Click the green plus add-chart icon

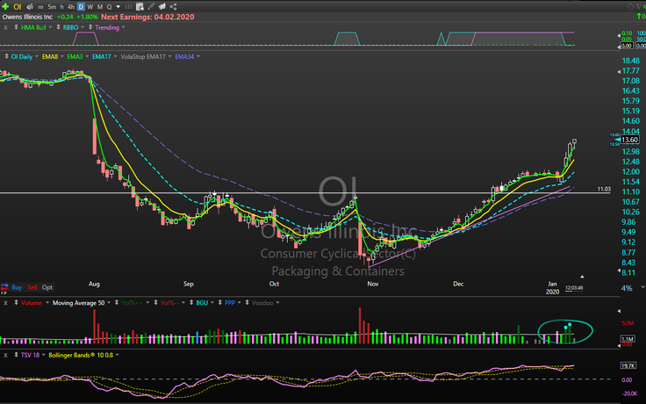tap(5, 7)
